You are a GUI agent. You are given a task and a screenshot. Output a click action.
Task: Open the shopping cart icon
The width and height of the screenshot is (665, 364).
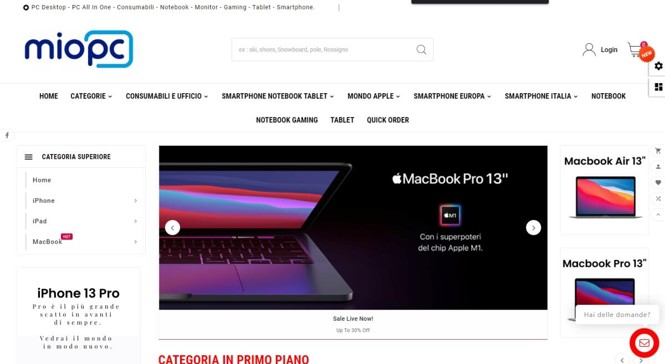tap(635, 50)
